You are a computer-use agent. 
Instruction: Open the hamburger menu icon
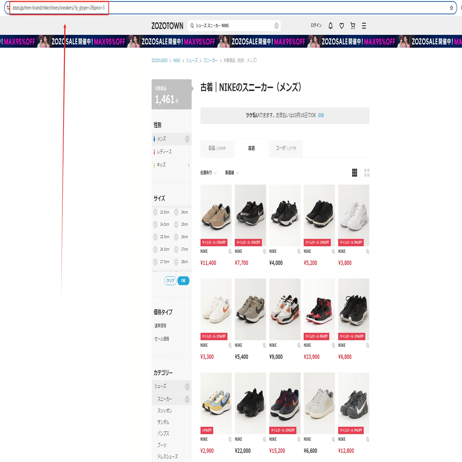tap(364, 26)
